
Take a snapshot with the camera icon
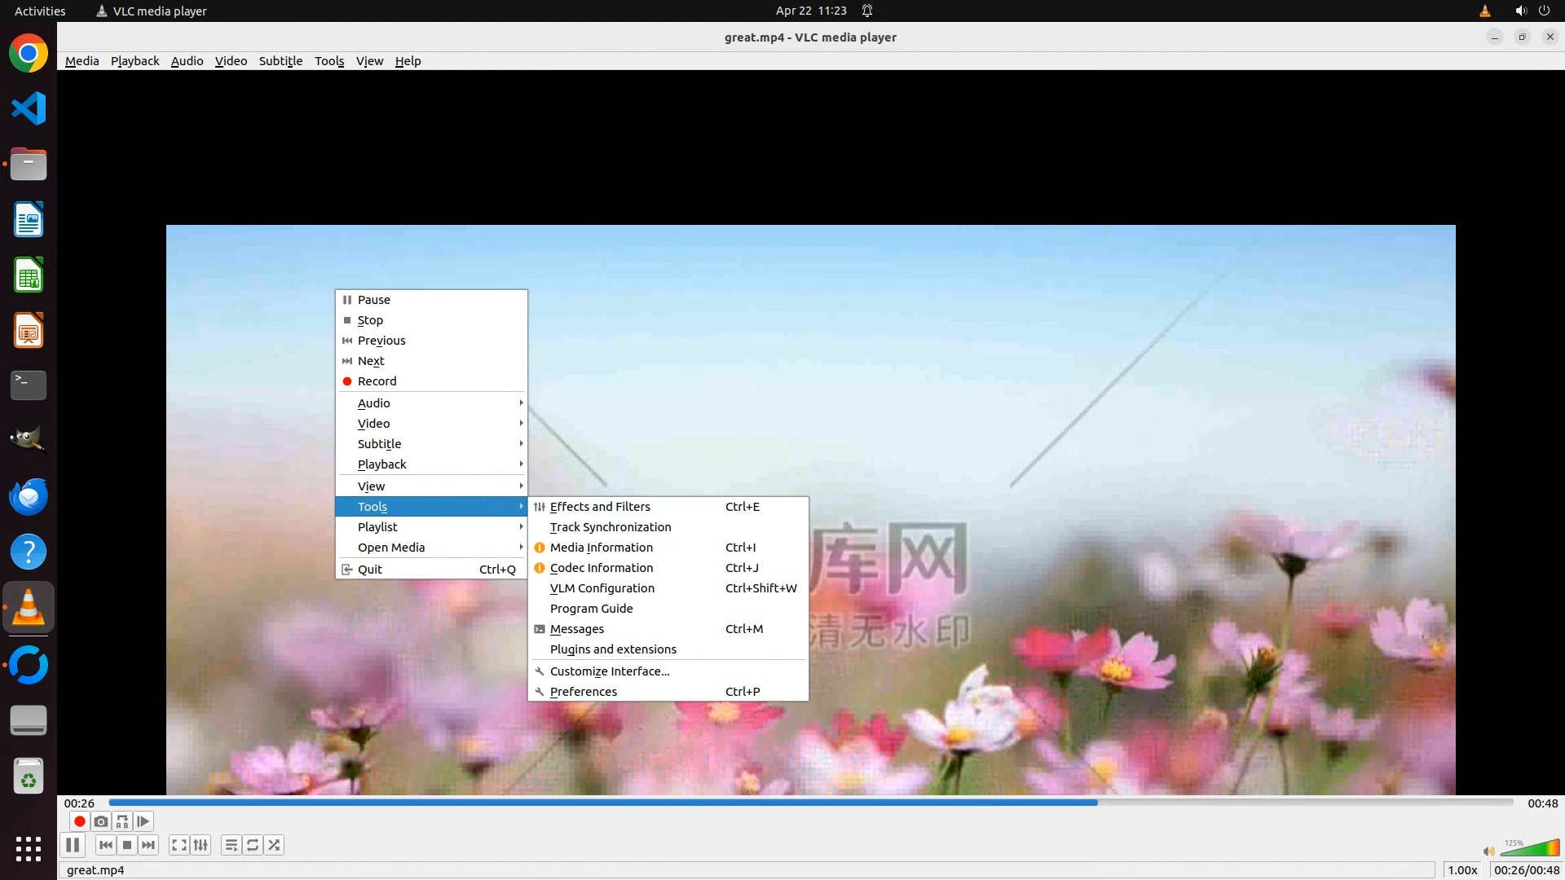coord(100,821)
